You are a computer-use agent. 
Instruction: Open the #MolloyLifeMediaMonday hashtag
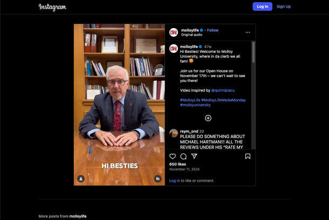point(223,100)
